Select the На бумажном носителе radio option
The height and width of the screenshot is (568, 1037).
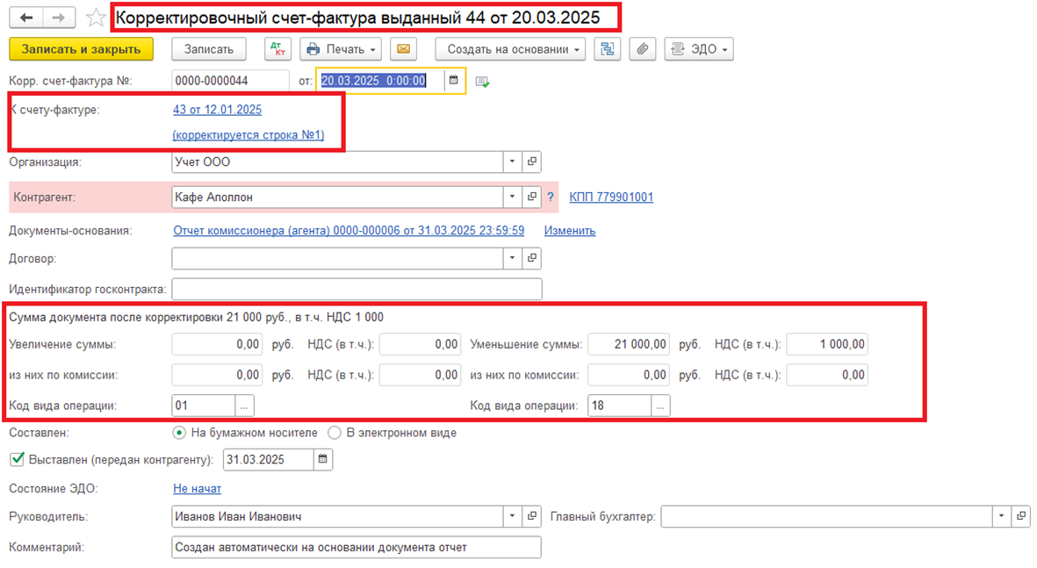point(179,433)
